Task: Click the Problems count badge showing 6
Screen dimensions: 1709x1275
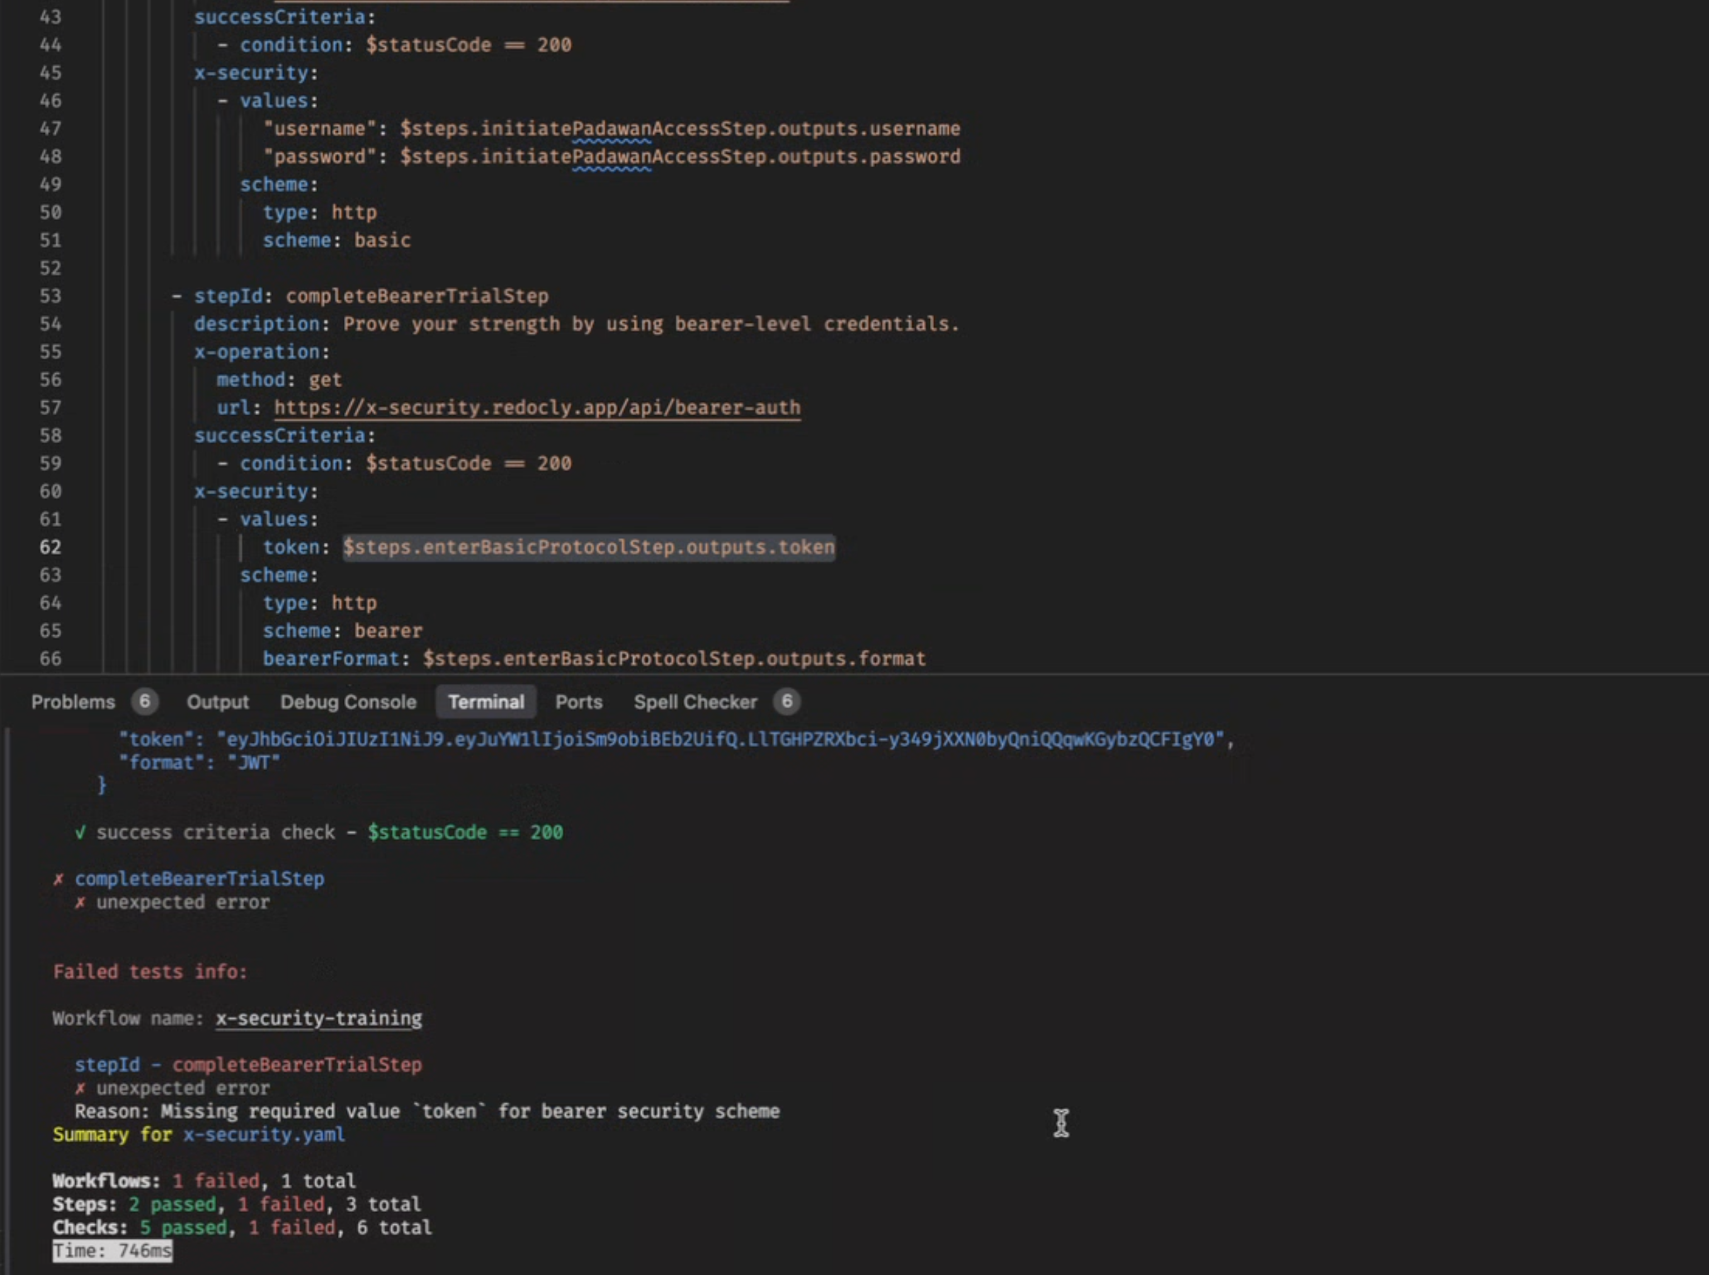Action: point(144,701)
